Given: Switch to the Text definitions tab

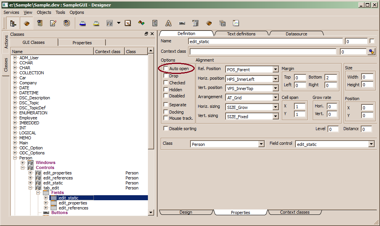Looking at the screenshot, I should click(x=241, y=34).
